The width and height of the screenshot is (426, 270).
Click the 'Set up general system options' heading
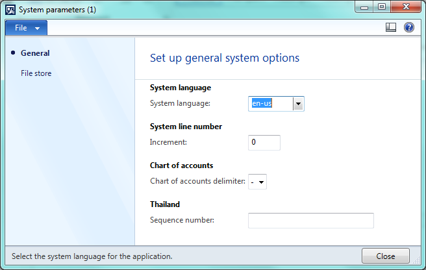(x=225, y=58)
